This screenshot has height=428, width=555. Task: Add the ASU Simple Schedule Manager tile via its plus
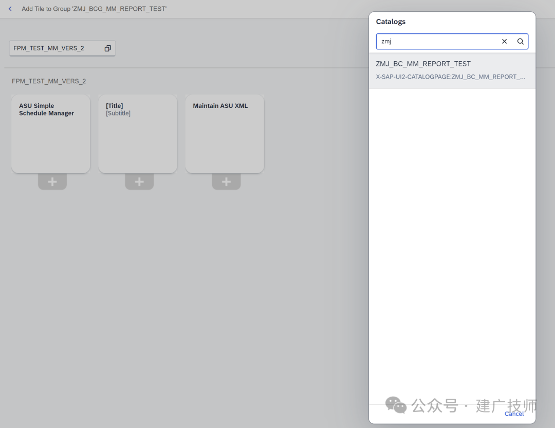pyautogui.click(x=52, y=181)
